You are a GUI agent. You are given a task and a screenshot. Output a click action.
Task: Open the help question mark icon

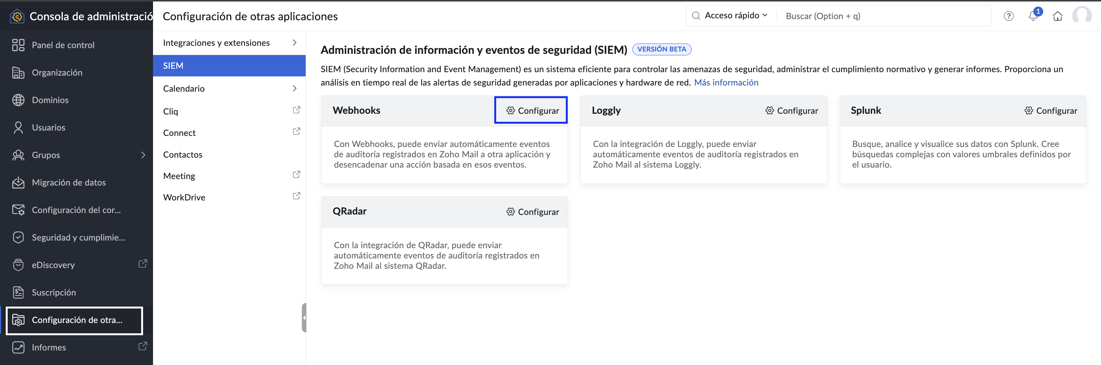[1008, 16]
